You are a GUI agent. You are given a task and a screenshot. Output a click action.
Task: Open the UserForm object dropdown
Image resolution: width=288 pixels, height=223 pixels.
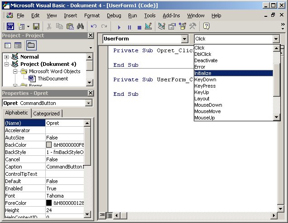tap(184, 39)
